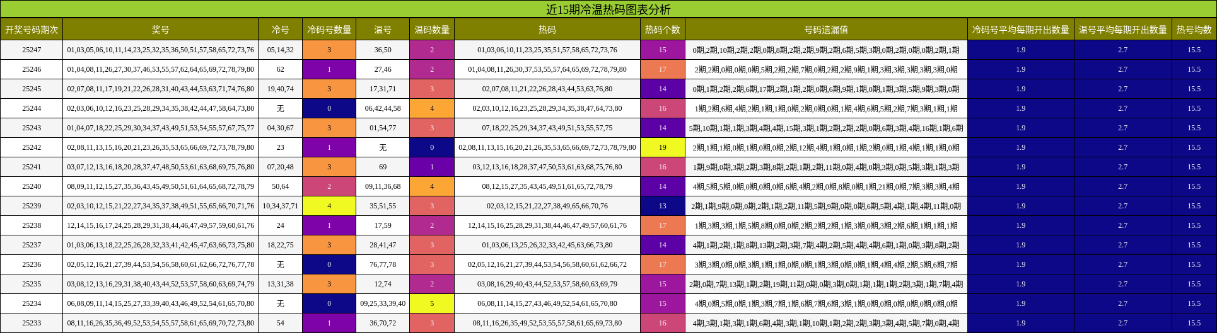Select period cell 25246

pyautogui.click(x=32, y=69)
